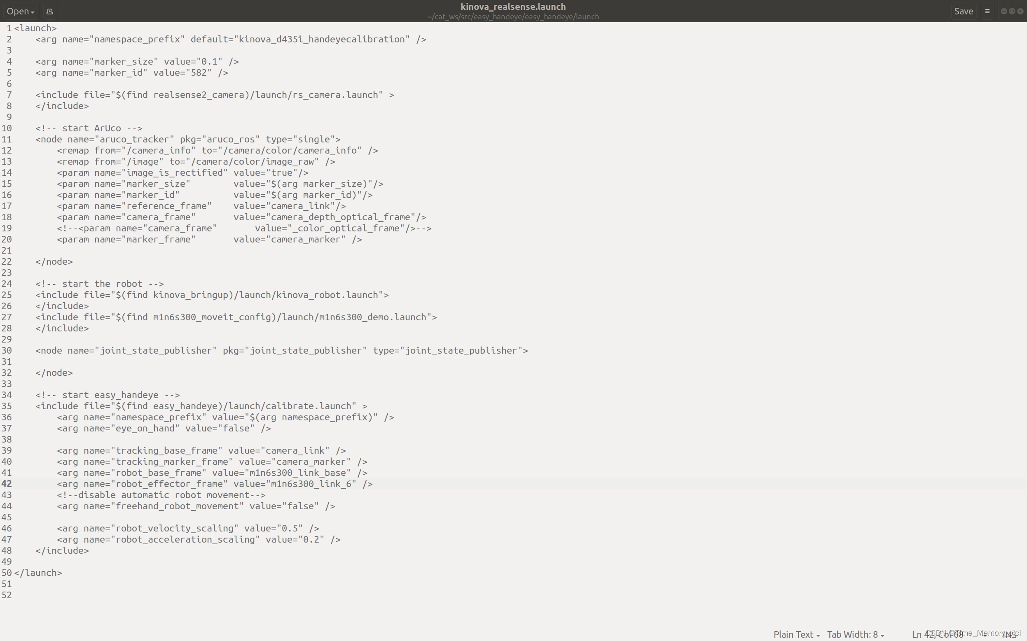Click the aruco_tracker node definition line
The height and width of the screenshot is (641, 1027).
click(x=188, y=139)
